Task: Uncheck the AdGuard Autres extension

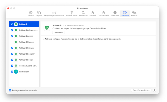Action: [x=12, y=36]
